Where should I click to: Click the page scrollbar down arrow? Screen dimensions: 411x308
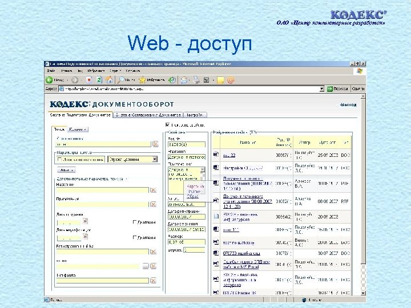[363, 293]
